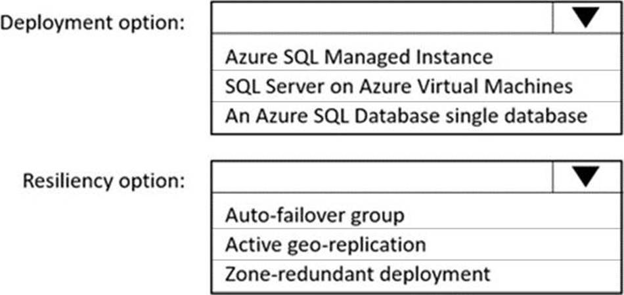Open the Deployment option combo box field
The width and height of the screenshot is (624, 295).
[382, 19]
